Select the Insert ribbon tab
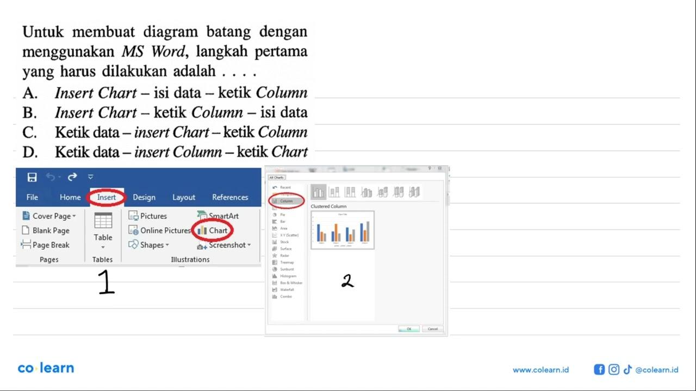The height and width of the screenshot is (391, 696). pos(107,197)
